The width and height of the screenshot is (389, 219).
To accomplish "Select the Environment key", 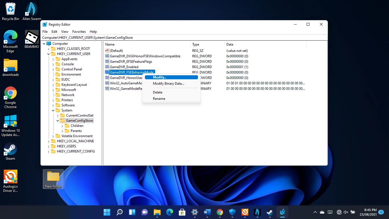I will (71, 74).
